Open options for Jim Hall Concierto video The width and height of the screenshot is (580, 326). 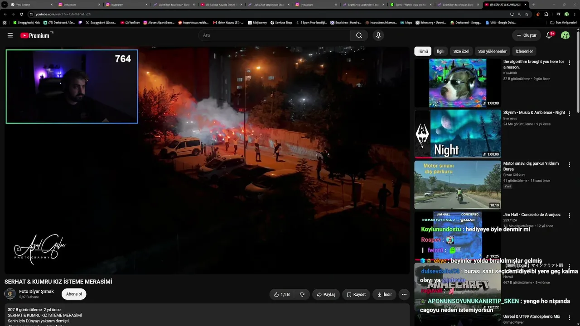coord(569,216)
